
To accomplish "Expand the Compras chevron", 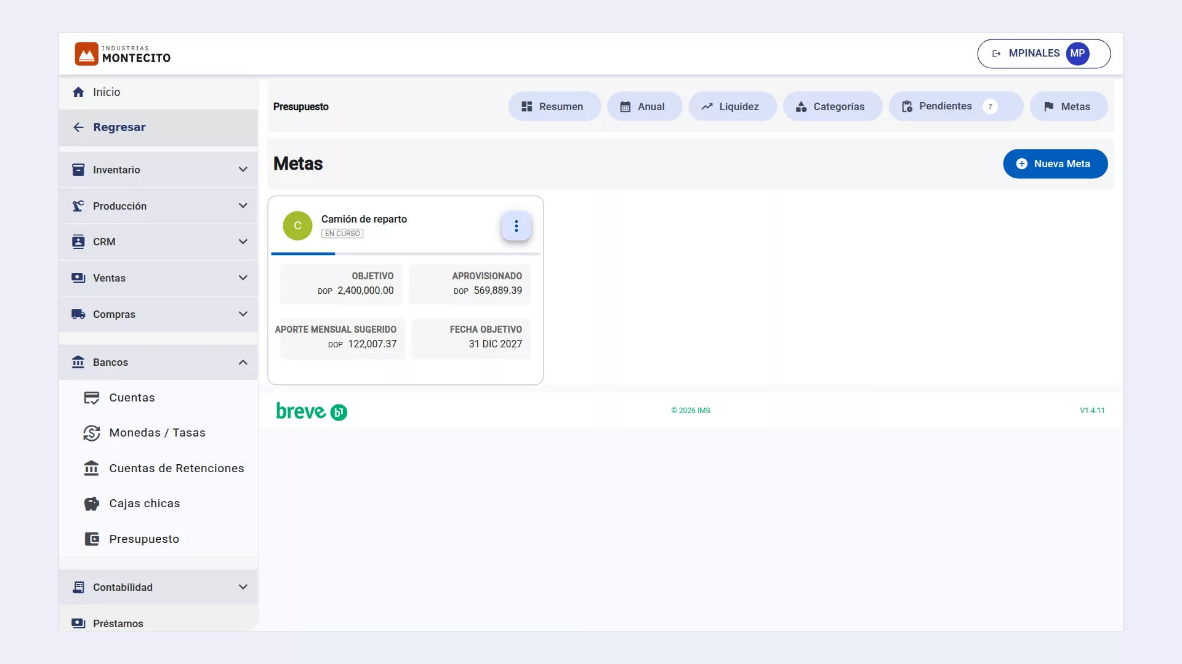I will point(243,314).
